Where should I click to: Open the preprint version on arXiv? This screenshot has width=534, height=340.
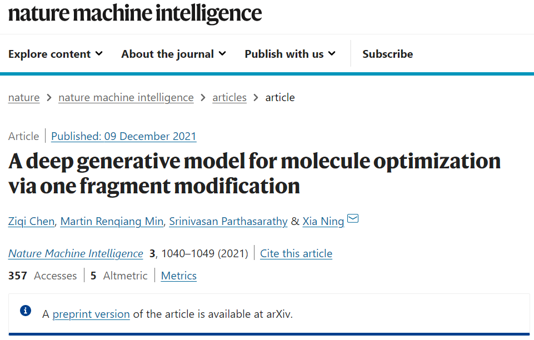point(91,314)
